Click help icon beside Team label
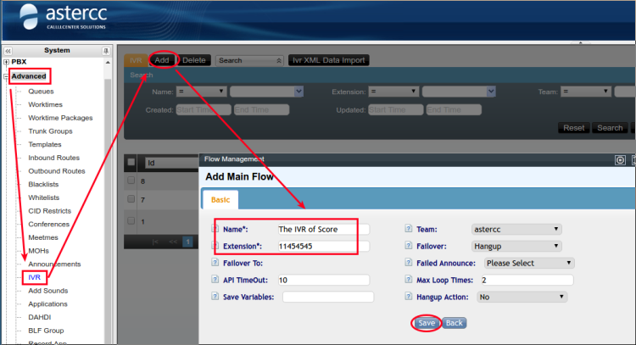This screenshot has height=345, width=636. (x=408, y=229)
